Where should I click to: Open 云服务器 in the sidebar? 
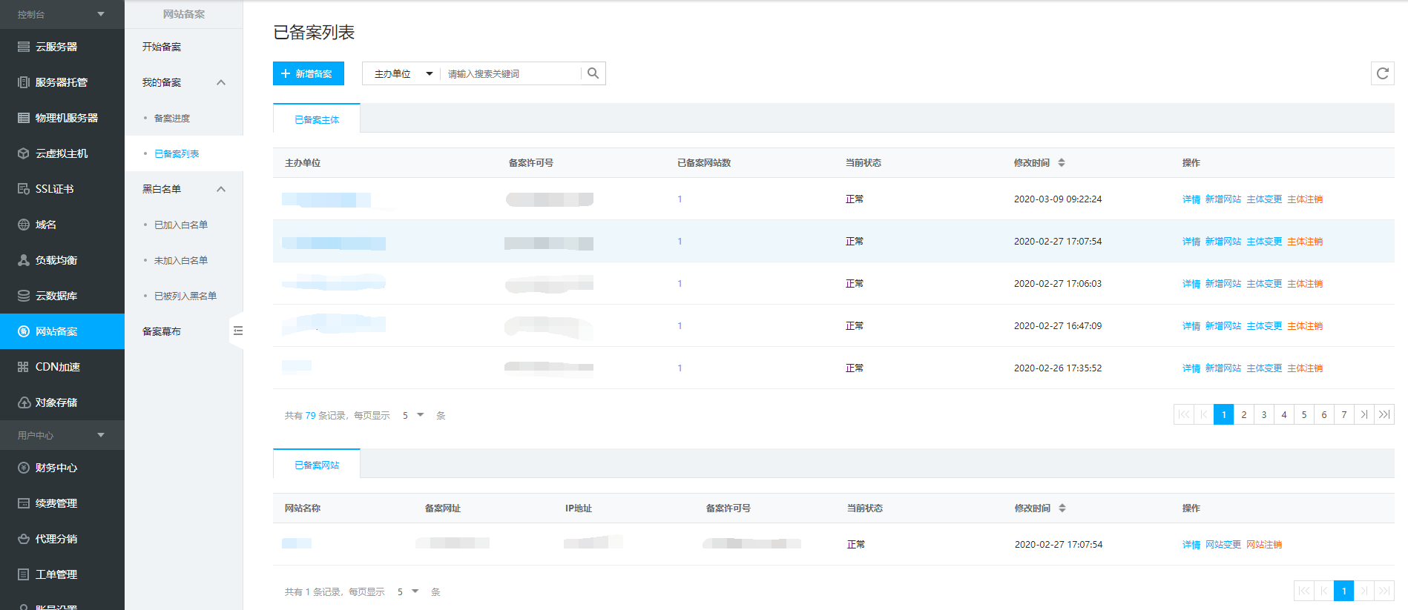[56, 47]
